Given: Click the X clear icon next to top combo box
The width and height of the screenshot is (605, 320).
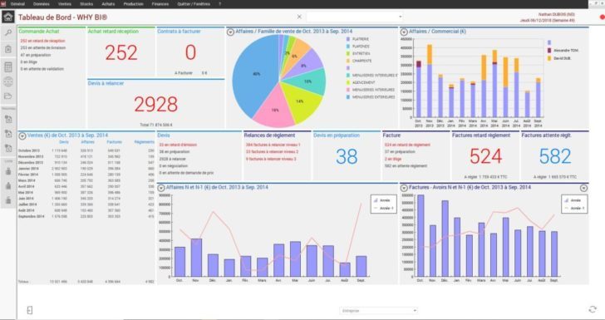Looking at the screenshot, I should (299, 17).
